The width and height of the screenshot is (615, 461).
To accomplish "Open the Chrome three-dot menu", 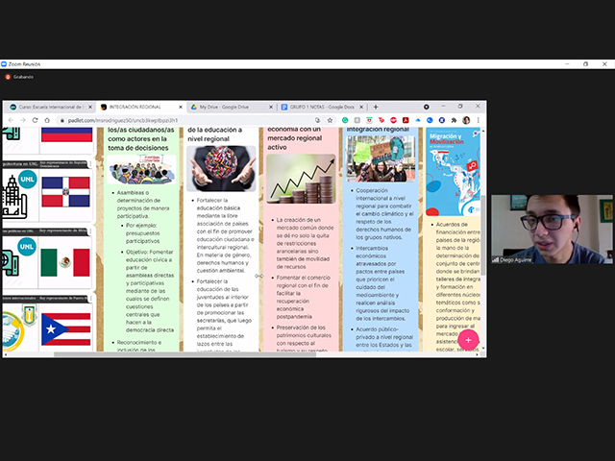I will (479, 120).
